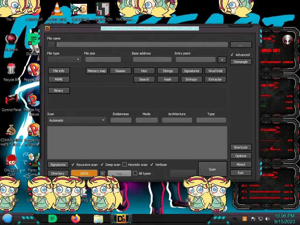Click the Start orb on the taskbar

pyautogui.click(x=8, y=219)
